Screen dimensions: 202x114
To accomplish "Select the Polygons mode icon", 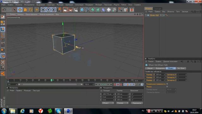I will 3,50.
